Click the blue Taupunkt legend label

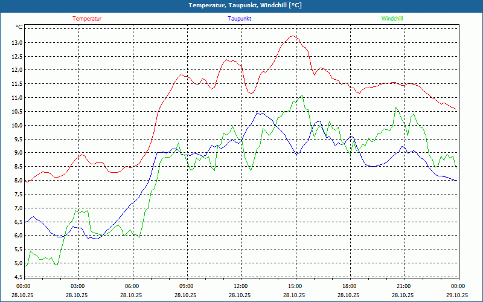pyautogui.click(x=240, y=19)
